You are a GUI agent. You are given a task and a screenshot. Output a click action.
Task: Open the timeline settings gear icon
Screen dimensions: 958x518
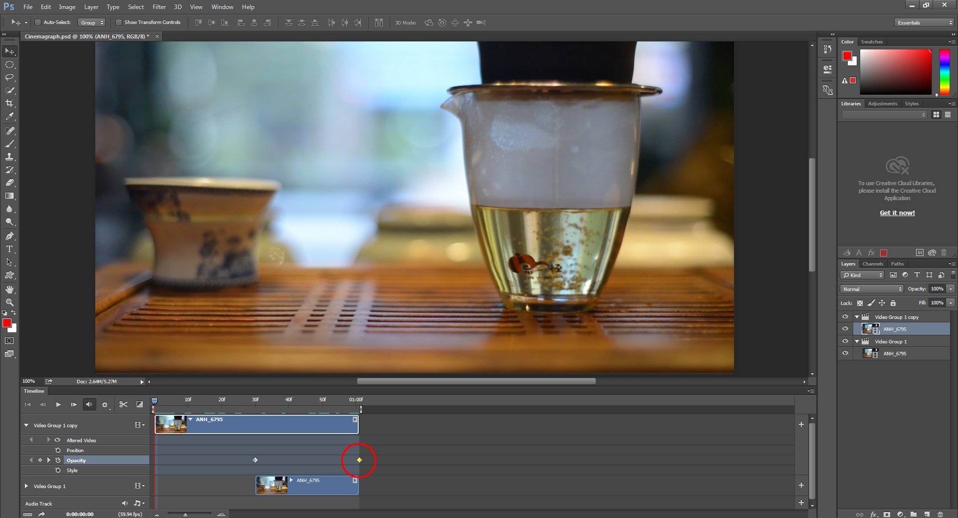click(x=105, y=405)
